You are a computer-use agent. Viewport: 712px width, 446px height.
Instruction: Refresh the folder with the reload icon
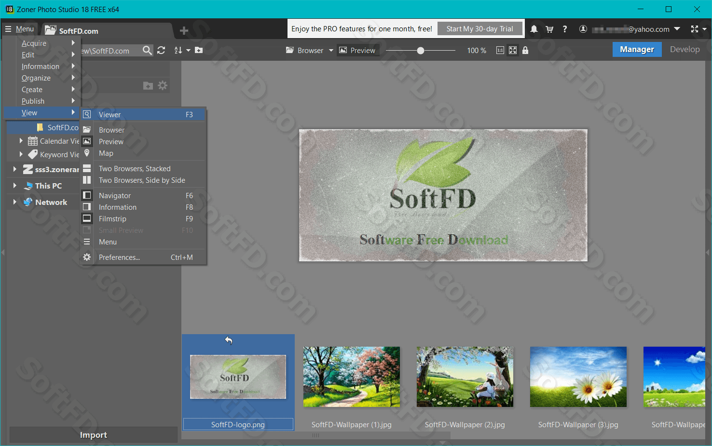(161, 50)
